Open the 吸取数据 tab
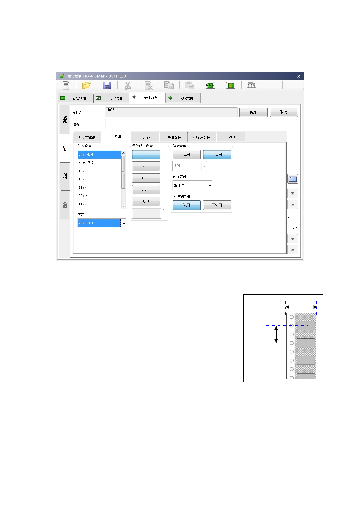The image size is (360, 510). click(183, 98)
